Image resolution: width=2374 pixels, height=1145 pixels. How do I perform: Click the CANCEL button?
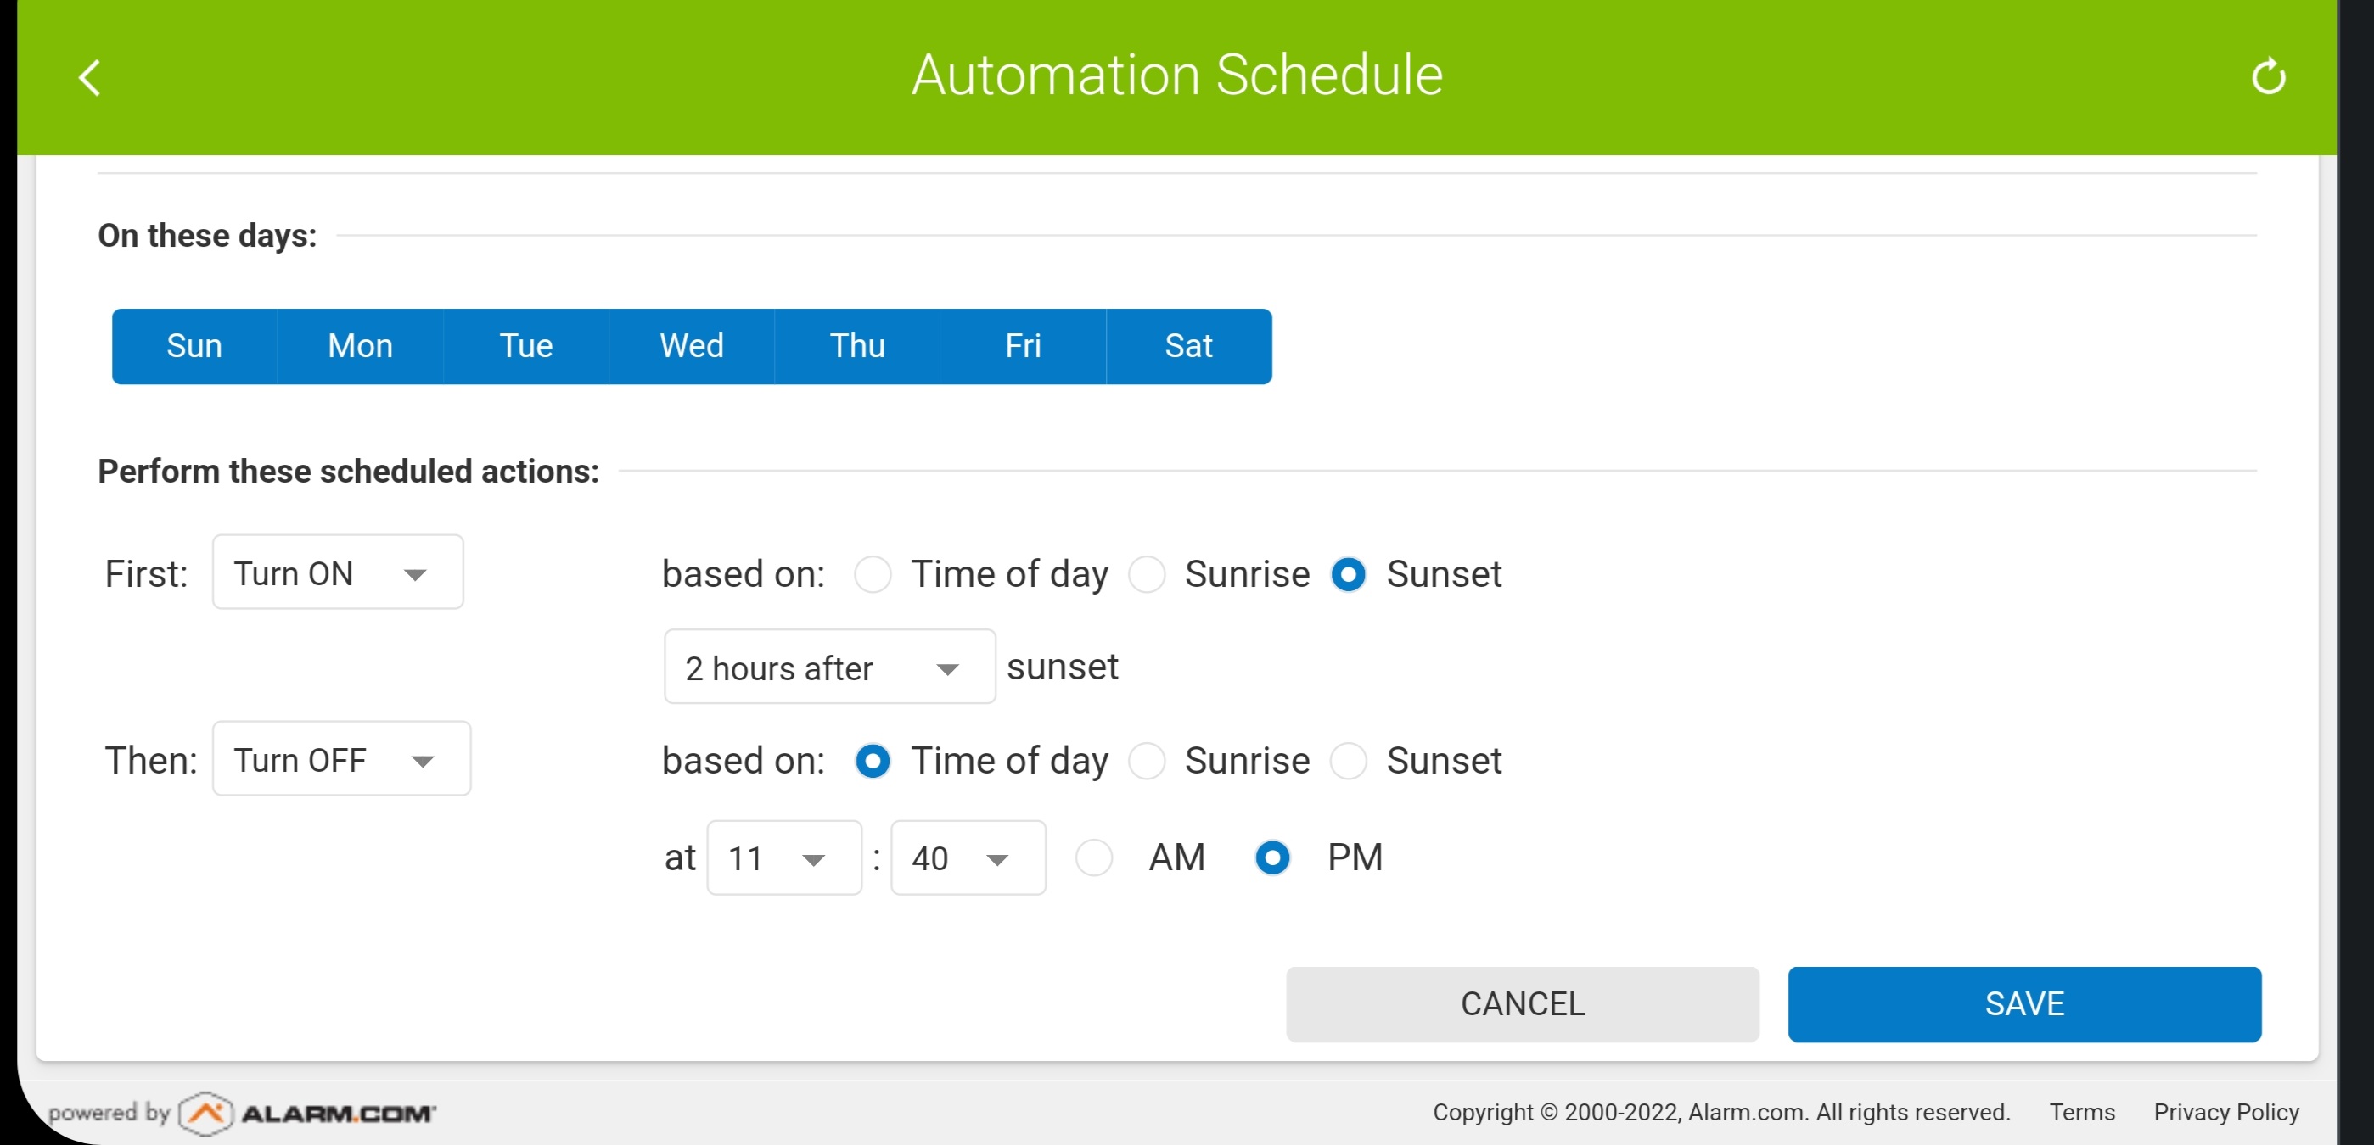click(1522, 1004)
